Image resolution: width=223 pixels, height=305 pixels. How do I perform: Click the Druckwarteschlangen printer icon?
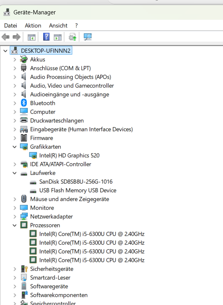point(24,120)
